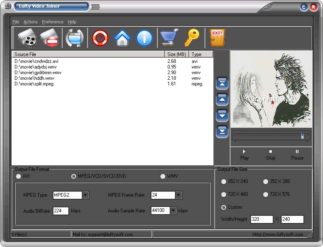Click the yellow key Register icon
This screenshot has width=323, height=247.
point(192,37)
